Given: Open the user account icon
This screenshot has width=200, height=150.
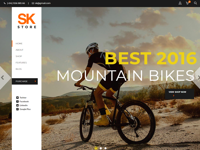Looking at the screenshot, I should click(x=180, y=3).
